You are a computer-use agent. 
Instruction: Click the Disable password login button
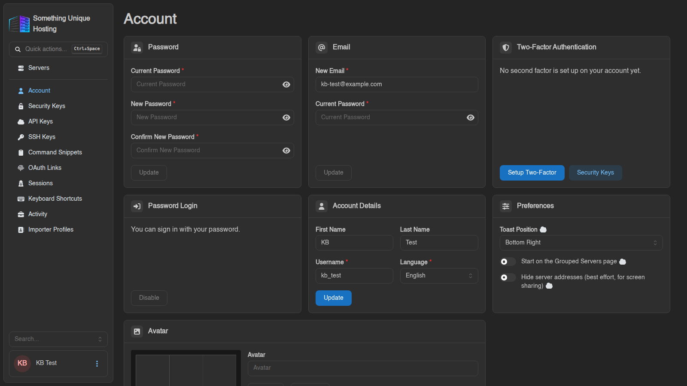[149, 298]
